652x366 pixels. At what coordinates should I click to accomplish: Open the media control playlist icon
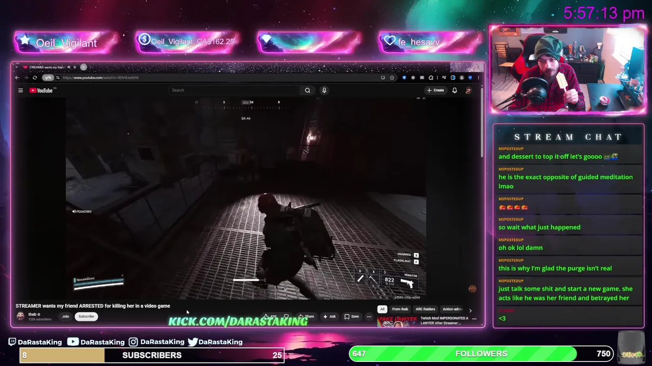pyautogui.click(x=444, y=77)
